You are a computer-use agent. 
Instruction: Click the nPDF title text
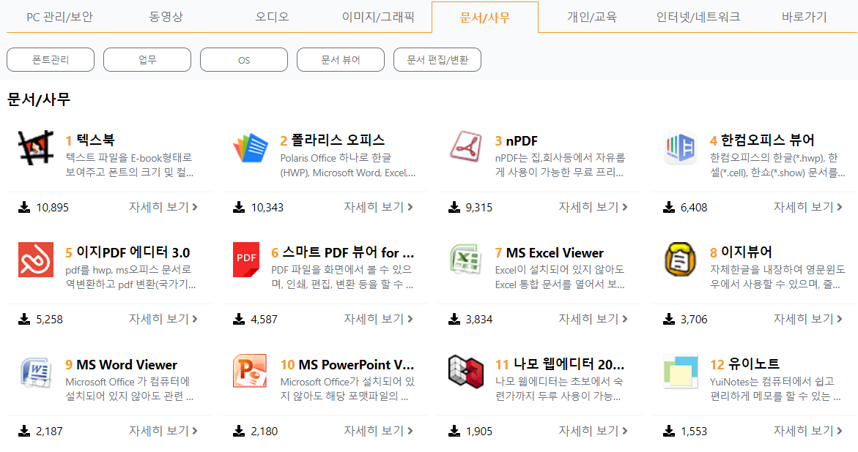[x=522, y=141]
